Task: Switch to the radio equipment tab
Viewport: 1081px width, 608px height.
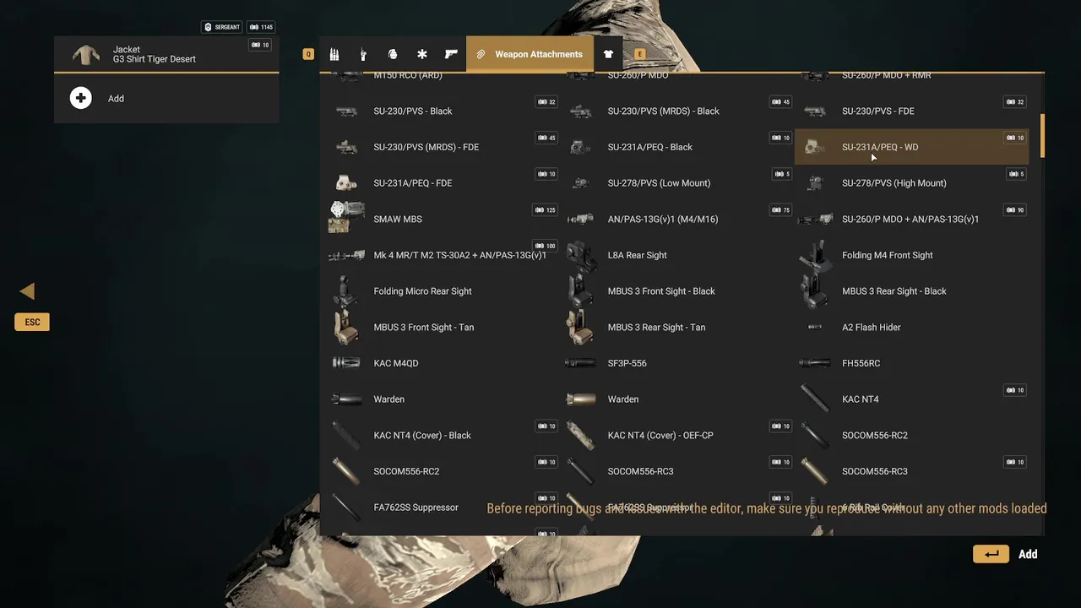Action: (x=363, y=54)
